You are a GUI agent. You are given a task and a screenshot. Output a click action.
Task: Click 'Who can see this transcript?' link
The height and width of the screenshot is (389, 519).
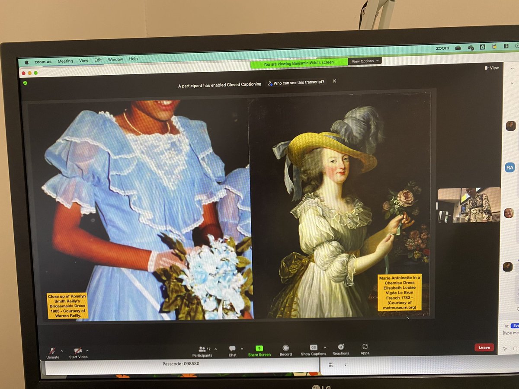(296, 82)
